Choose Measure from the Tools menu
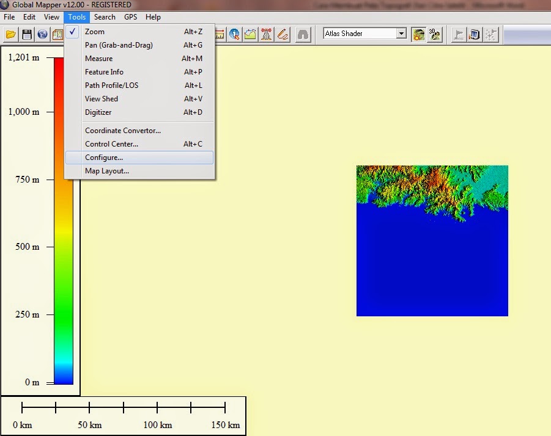The height and width of the screenshot is (436, 551). click(139, 59)
